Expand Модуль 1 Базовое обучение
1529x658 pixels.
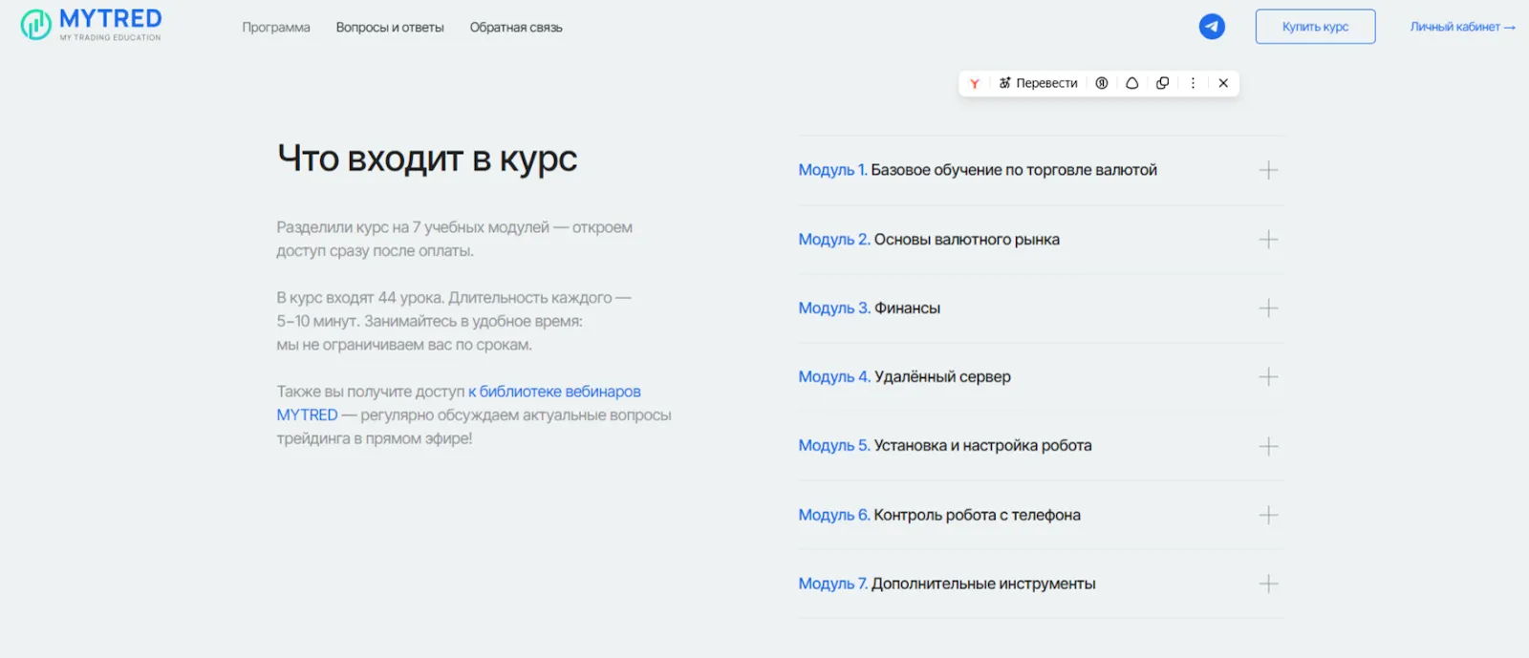click(1041, 170)
